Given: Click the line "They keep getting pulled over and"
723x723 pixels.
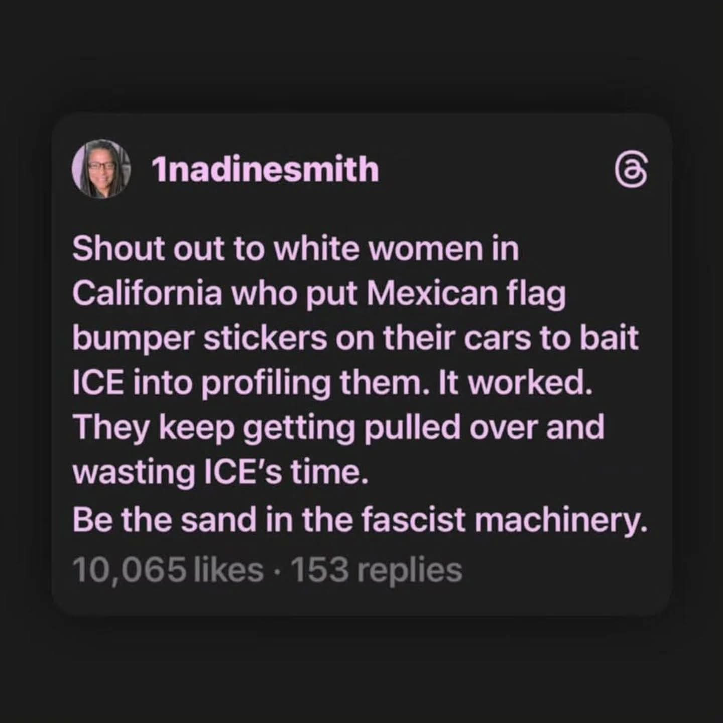Looking at the screenshot, I should coord(338,428).
